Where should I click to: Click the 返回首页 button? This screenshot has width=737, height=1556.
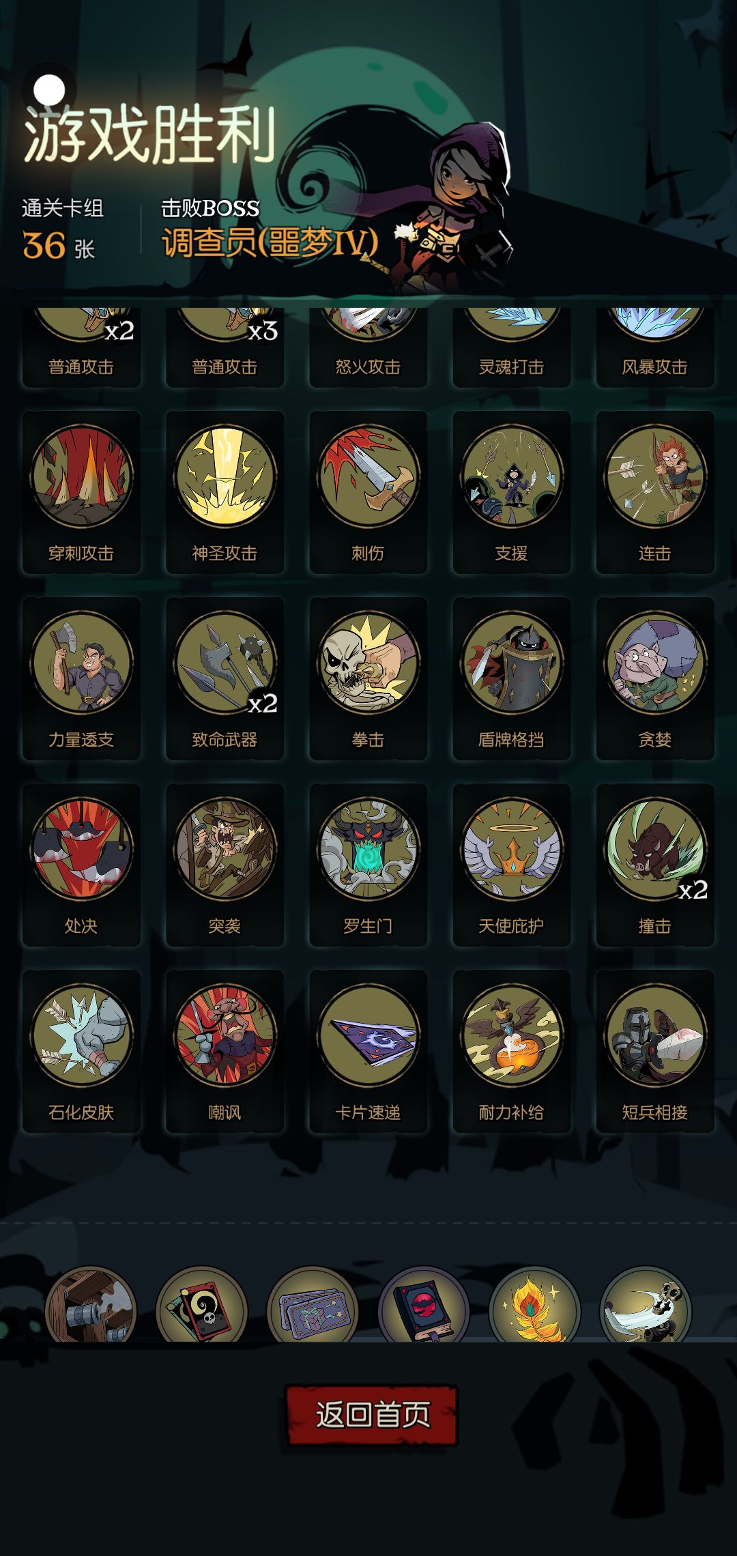pos(371,1415)
